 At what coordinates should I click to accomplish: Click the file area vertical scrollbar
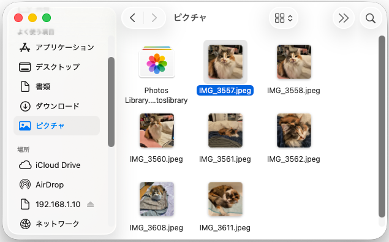pyautogui.click(x=382, y=127)
